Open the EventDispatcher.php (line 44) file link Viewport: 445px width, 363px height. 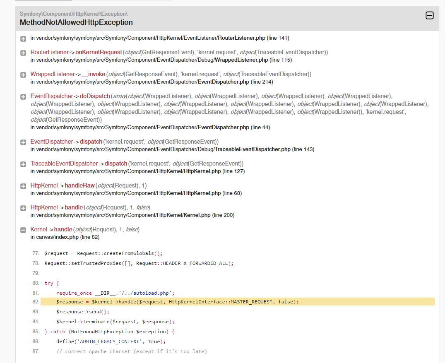click(150, 127)
